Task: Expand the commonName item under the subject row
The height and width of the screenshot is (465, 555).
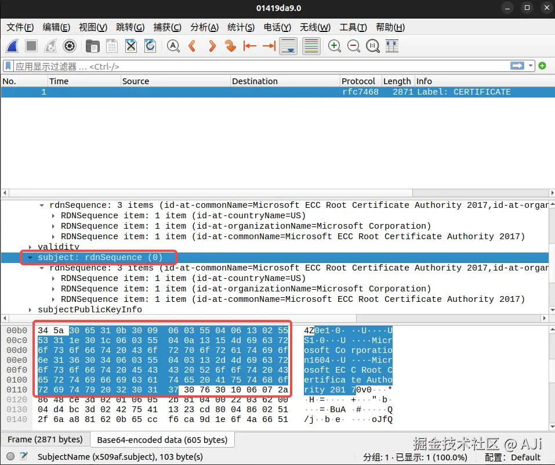Action: (53, 300)
